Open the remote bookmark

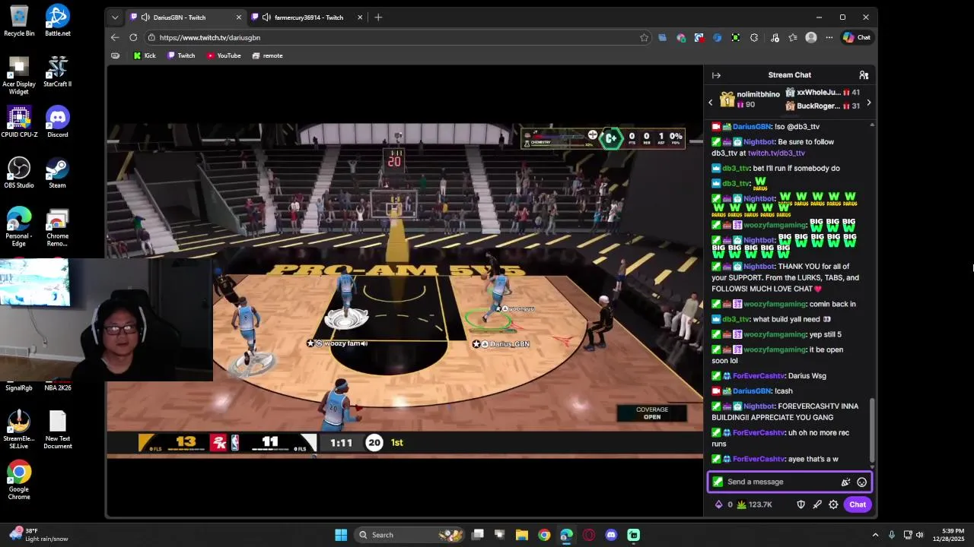click(267, 55)
